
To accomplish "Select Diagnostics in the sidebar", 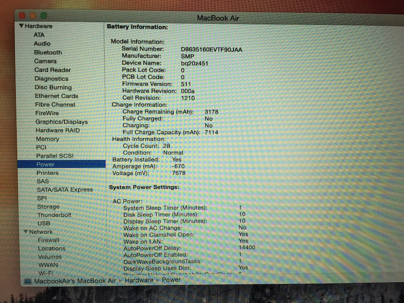I will 52,79.
